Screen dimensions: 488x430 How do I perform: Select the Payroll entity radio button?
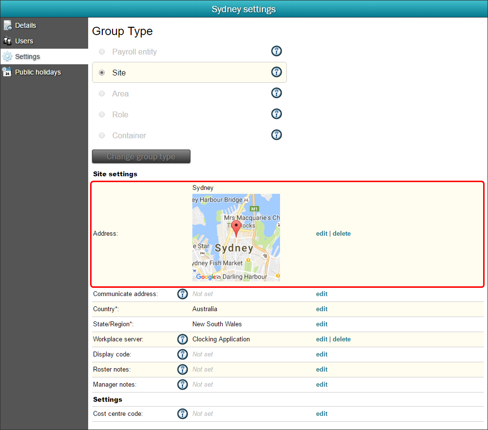[x=102, y=52]
